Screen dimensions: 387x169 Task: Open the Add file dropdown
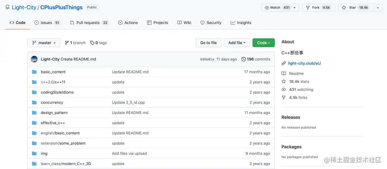(x=237, y=43)
